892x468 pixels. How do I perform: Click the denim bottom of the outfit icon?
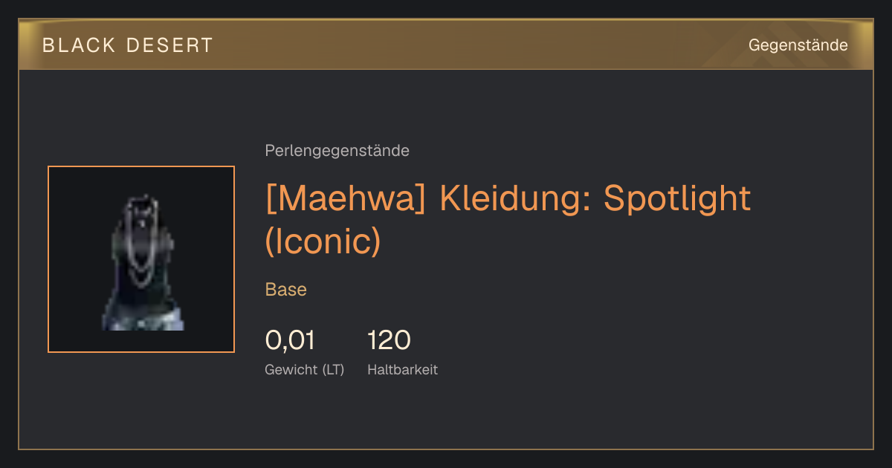coord(143,318)
